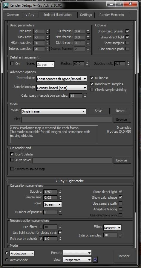Click the Number of passes field
Viewport: 141px width, 268px height.
coord(50,212)
